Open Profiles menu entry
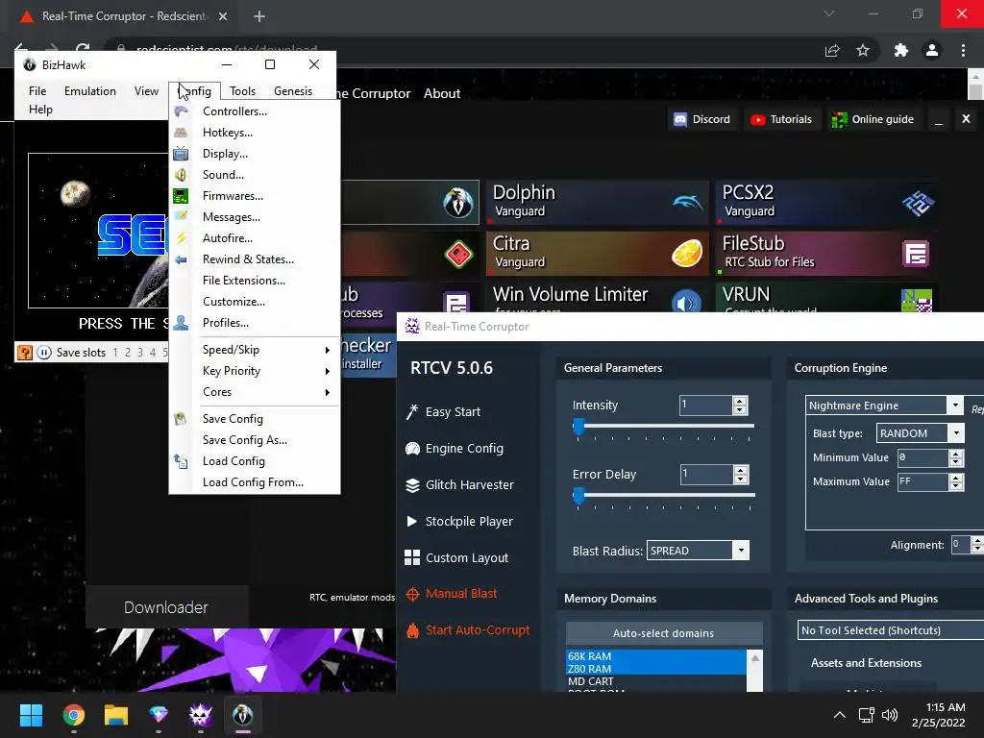The image size is (984, 738). (255, 323)
